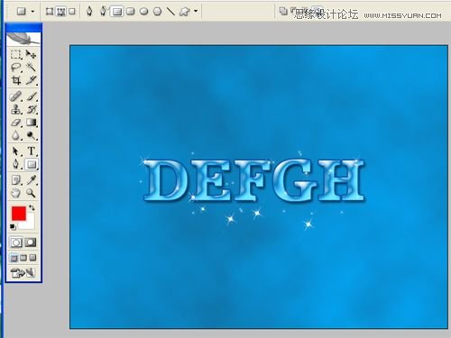Swap foreground and background colors
Screen dimensions: 451x338
click(32, 207)
